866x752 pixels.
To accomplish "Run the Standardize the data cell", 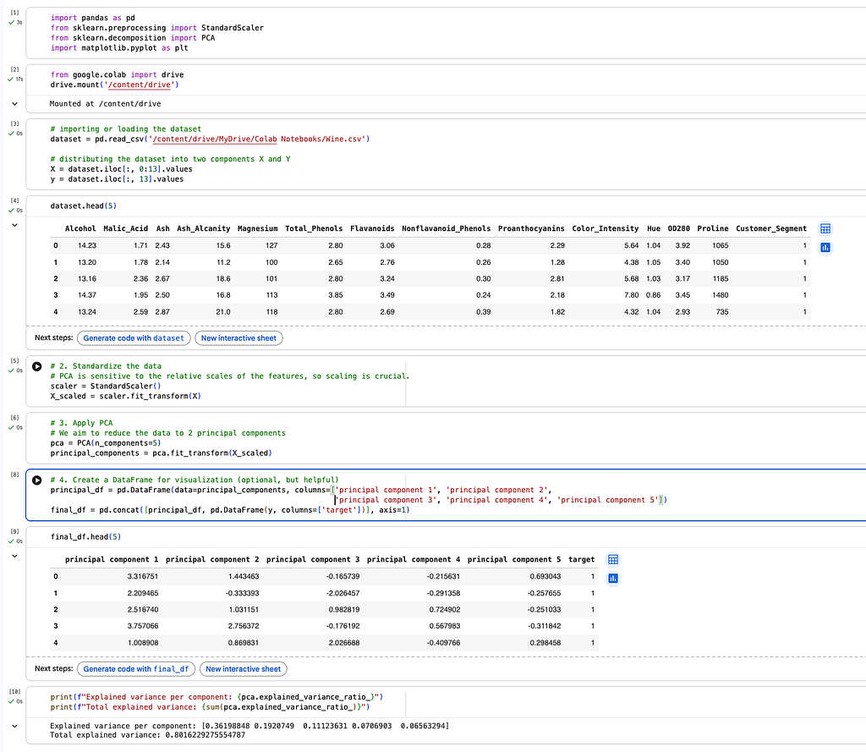I will click(x=37, y=366).
